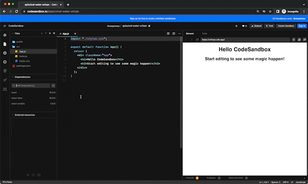This screenshot has height=184, width=308.
Task: Open the Explorer file icon in sidebar
Action: tap(5, 44)
